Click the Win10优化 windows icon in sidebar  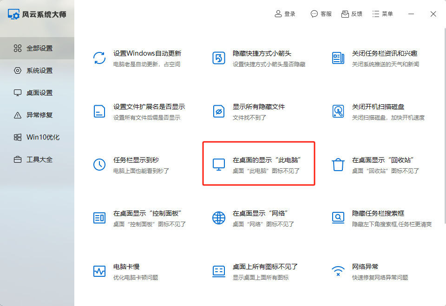click(x=18, y=137)
